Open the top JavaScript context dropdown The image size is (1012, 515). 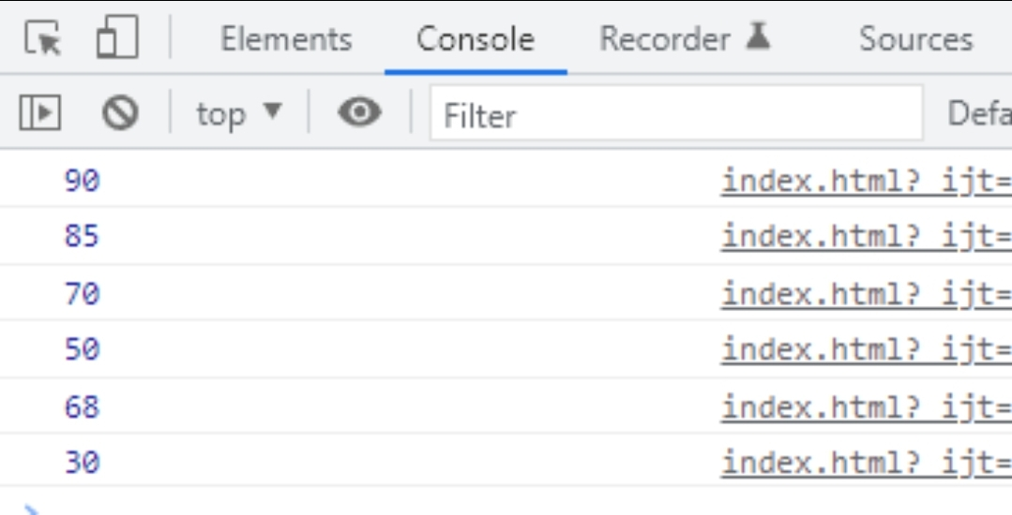[239, 114]
